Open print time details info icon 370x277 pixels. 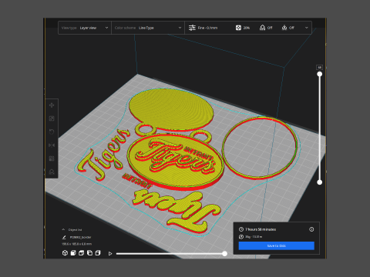pyautogui.click(x=311, y=229)
